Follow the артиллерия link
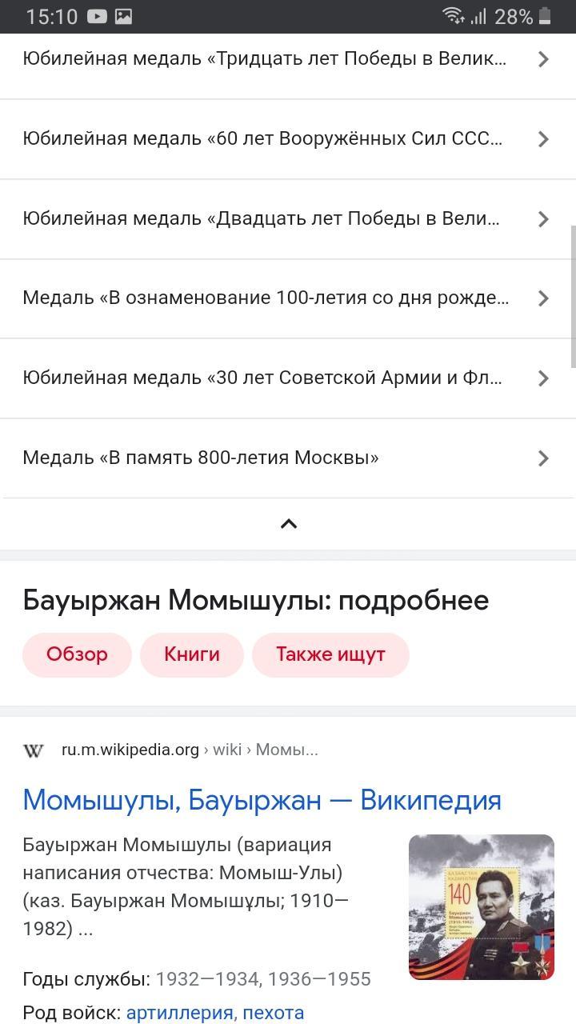Image resolution: width=576 pixels, height=1024 pixels. pyautogui.click(x=180, y=1013)
